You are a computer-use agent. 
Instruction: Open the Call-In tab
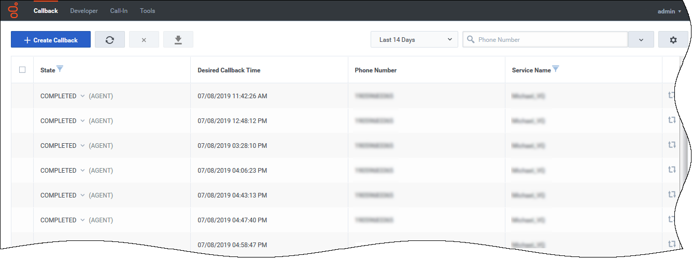pos(119,11)
